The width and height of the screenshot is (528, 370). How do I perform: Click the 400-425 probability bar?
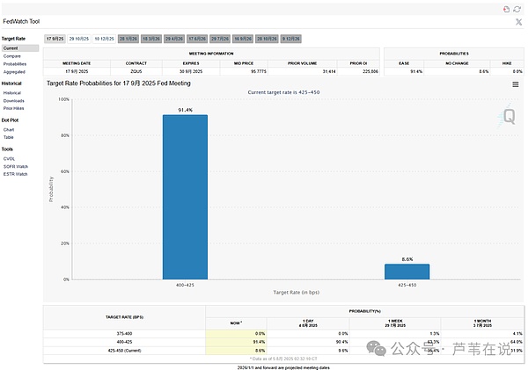click(x=185, y=197)
